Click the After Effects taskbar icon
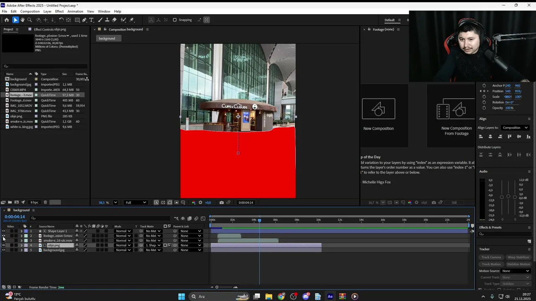Screen dimensions: 536x301 point(330,296)
